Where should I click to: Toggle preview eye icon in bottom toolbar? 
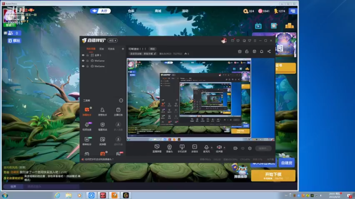pyautogui.click(x=243, y=148)
